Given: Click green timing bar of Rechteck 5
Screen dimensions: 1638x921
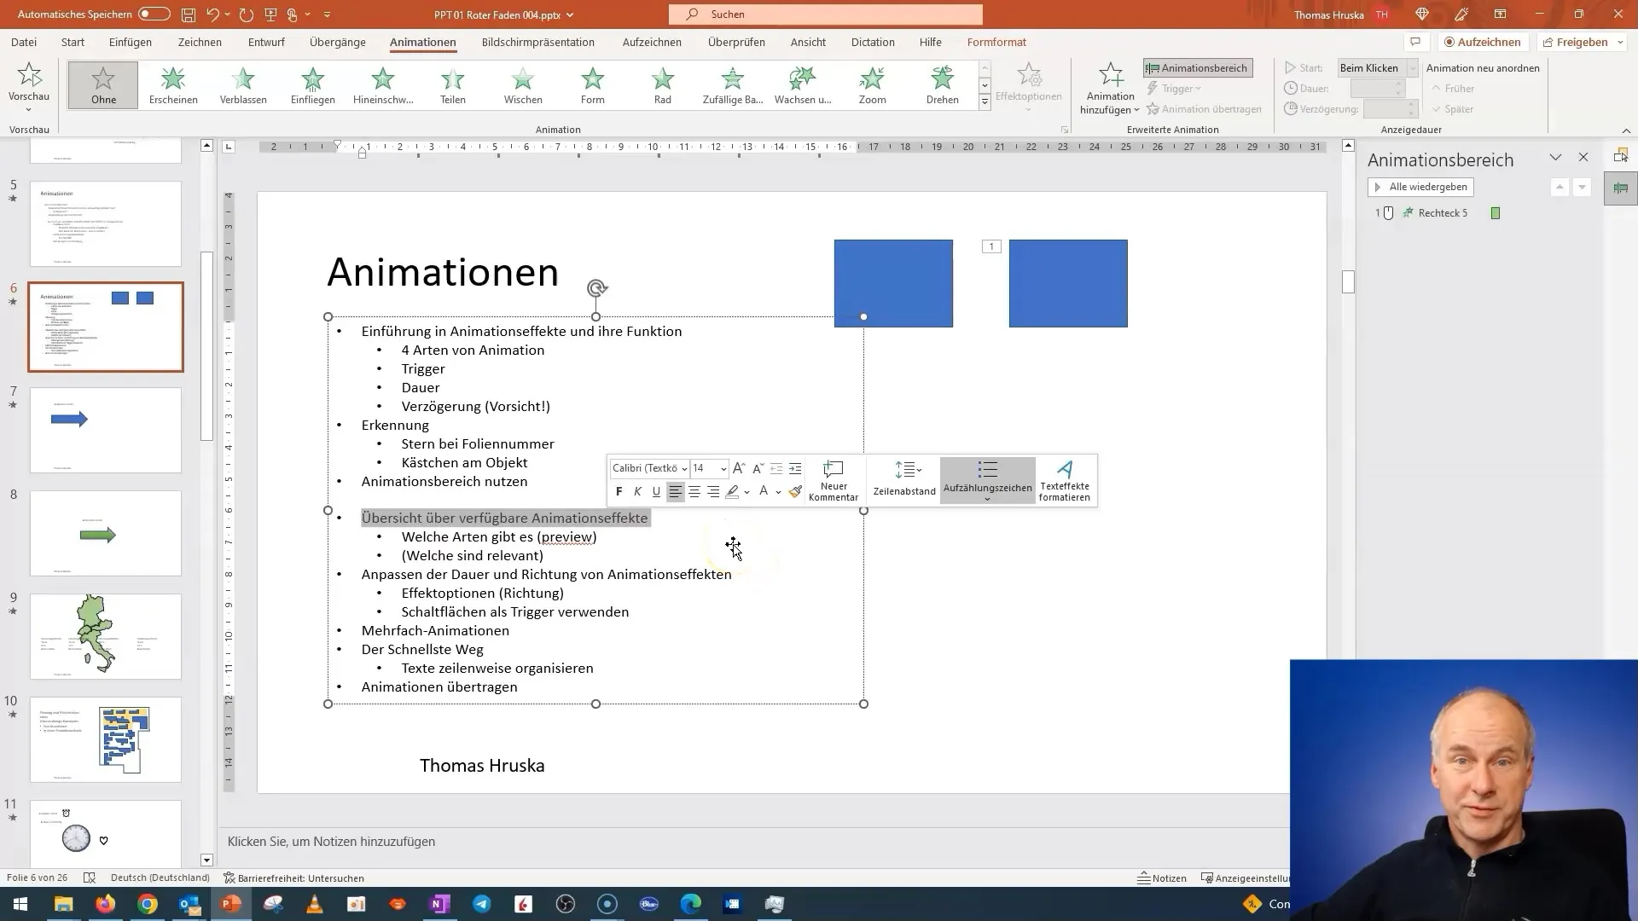Looking at the screenshot, I should (x=1496, y=213).
